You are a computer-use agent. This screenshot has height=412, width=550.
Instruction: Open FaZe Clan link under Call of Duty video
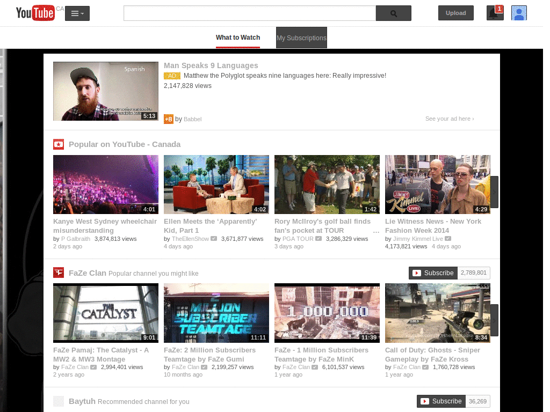point(407,367)
